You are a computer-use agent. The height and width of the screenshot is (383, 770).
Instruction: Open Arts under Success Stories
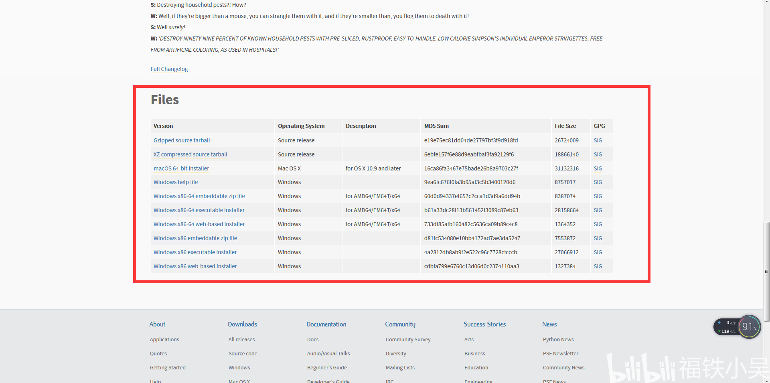tap(469, 339)
